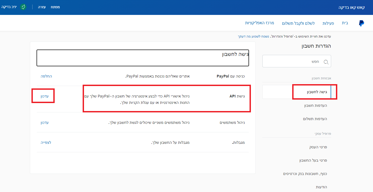Click the text מגבלות על החשבון שלך
The height and width of the screenshot is (192, 373).
tap(170, 142)
